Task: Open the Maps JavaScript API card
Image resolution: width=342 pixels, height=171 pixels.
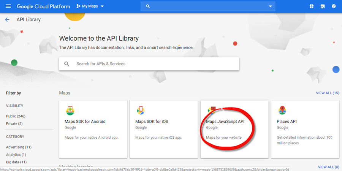Action: tap(234, 129)
